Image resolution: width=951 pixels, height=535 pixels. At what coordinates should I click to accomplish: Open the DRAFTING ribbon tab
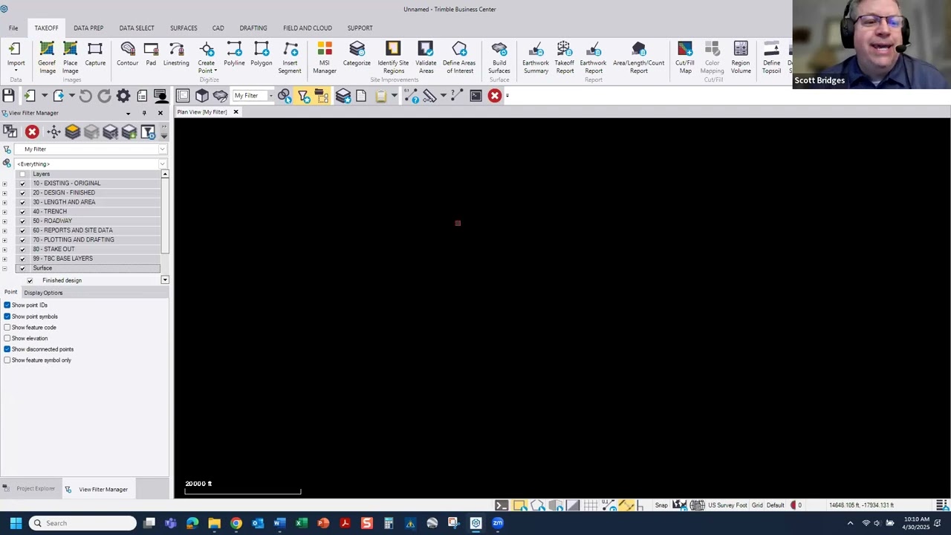tap(253, 28)
